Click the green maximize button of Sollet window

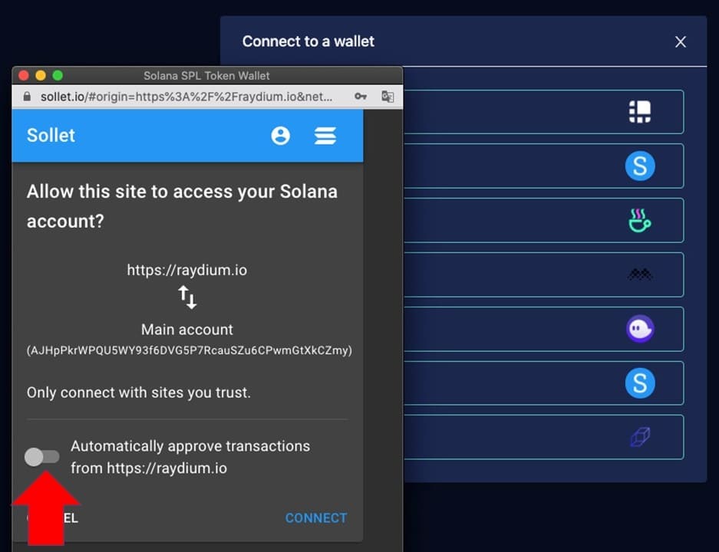pos(58,75)
